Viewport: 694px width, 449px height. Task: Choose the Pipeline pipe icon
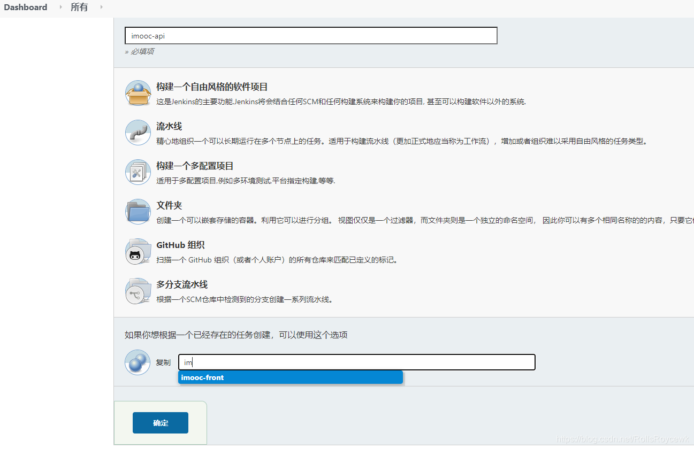[138, 133]
